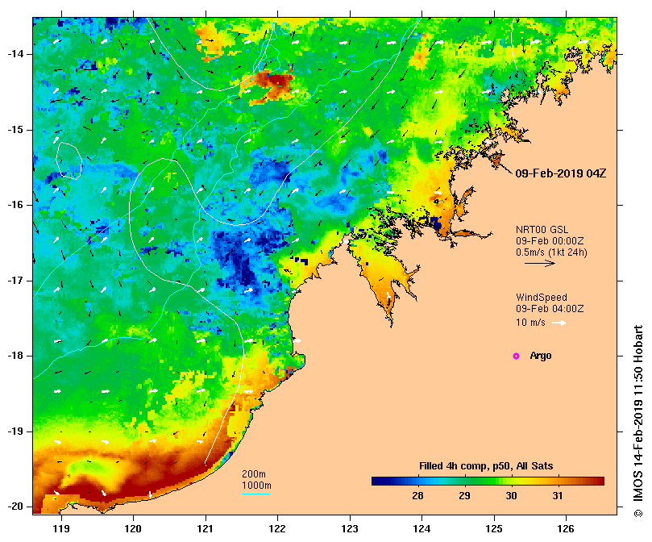Click the latitude label -20
The height and width of the screenshot is (542, 652).
point(15,507)
